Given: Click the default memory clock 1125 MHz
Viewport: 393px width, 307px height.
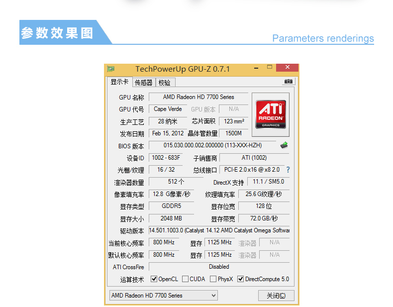Looking at the screenshot, I should click(x=219, y=255).
